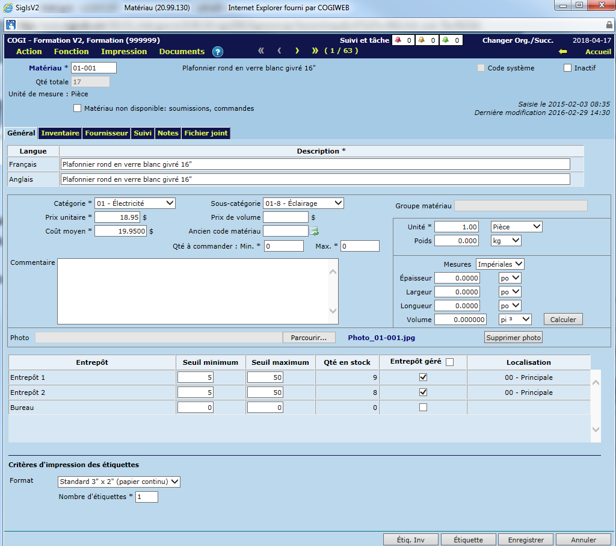Click the red bell task indicator

click(x=398, y=40)
